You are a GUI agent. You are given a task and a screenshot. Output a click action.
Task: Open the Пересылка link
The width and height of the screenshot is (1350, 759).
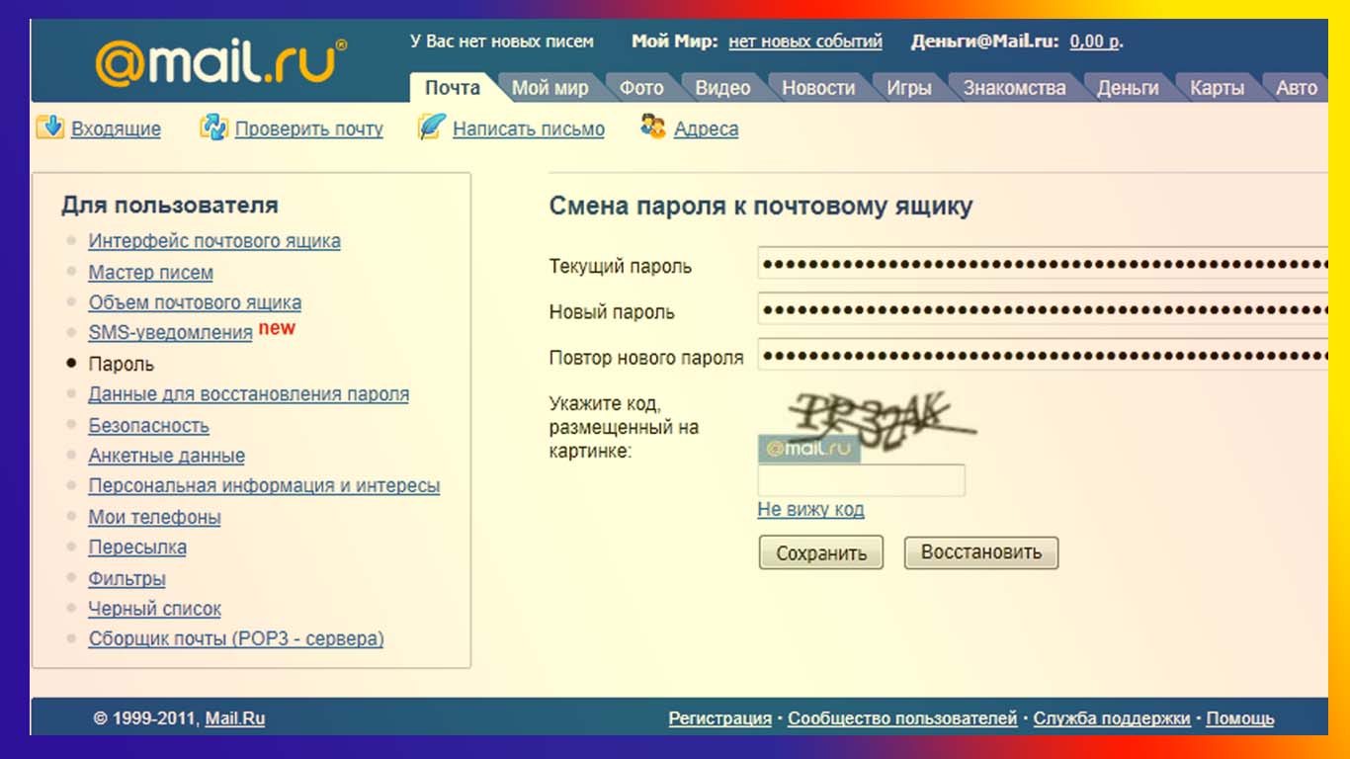137,548
